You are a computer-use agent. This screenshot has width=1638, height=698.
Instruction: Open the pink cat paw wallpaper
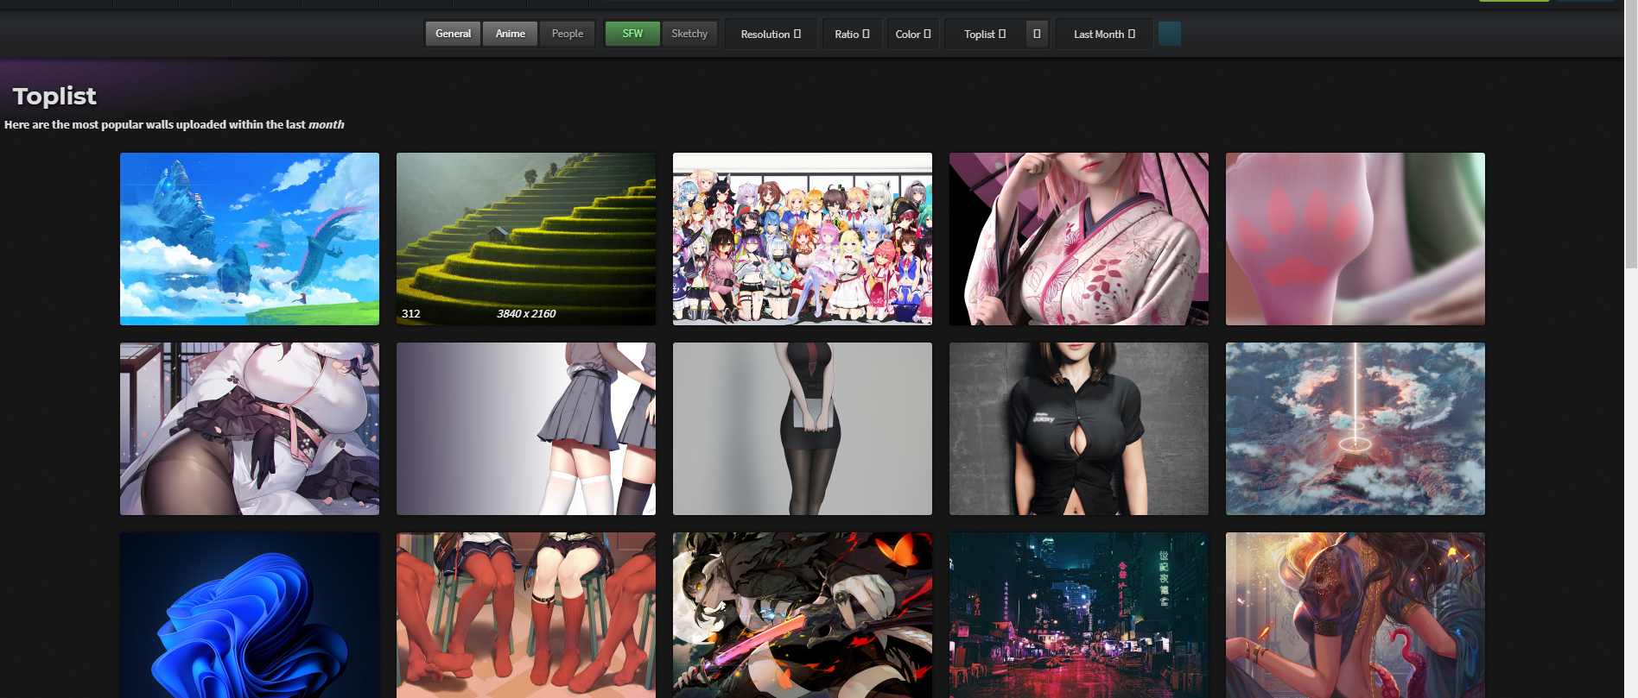point(1355,239)
